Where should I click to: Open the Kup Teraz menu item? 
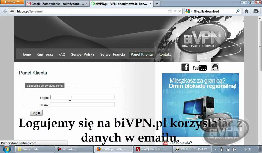(45, 54)
